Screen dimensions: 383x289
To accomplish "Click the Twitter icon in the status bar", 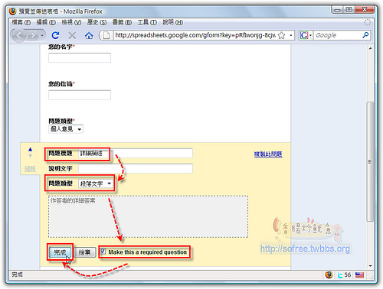I will coord(340,275).
